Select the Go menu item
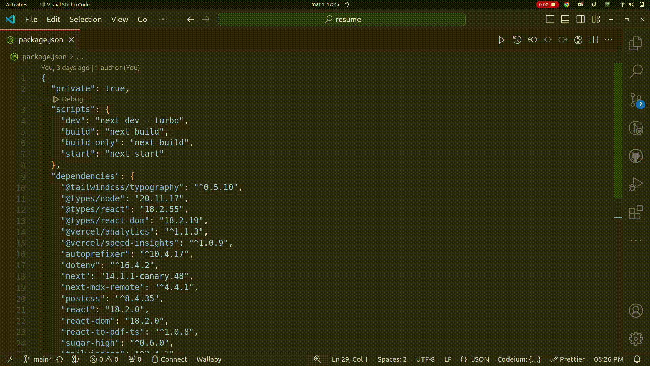The height and width of the screenshot is (366, 650). [143, 19]
